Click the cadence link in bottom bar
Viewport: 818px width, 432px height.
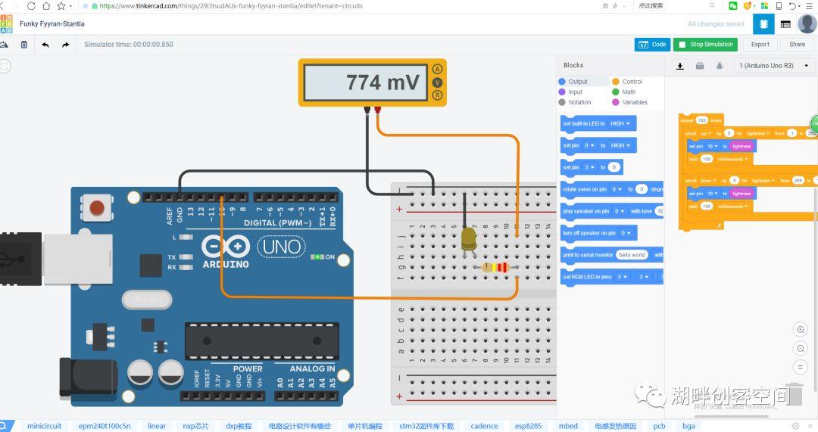(x=484, y=426)
